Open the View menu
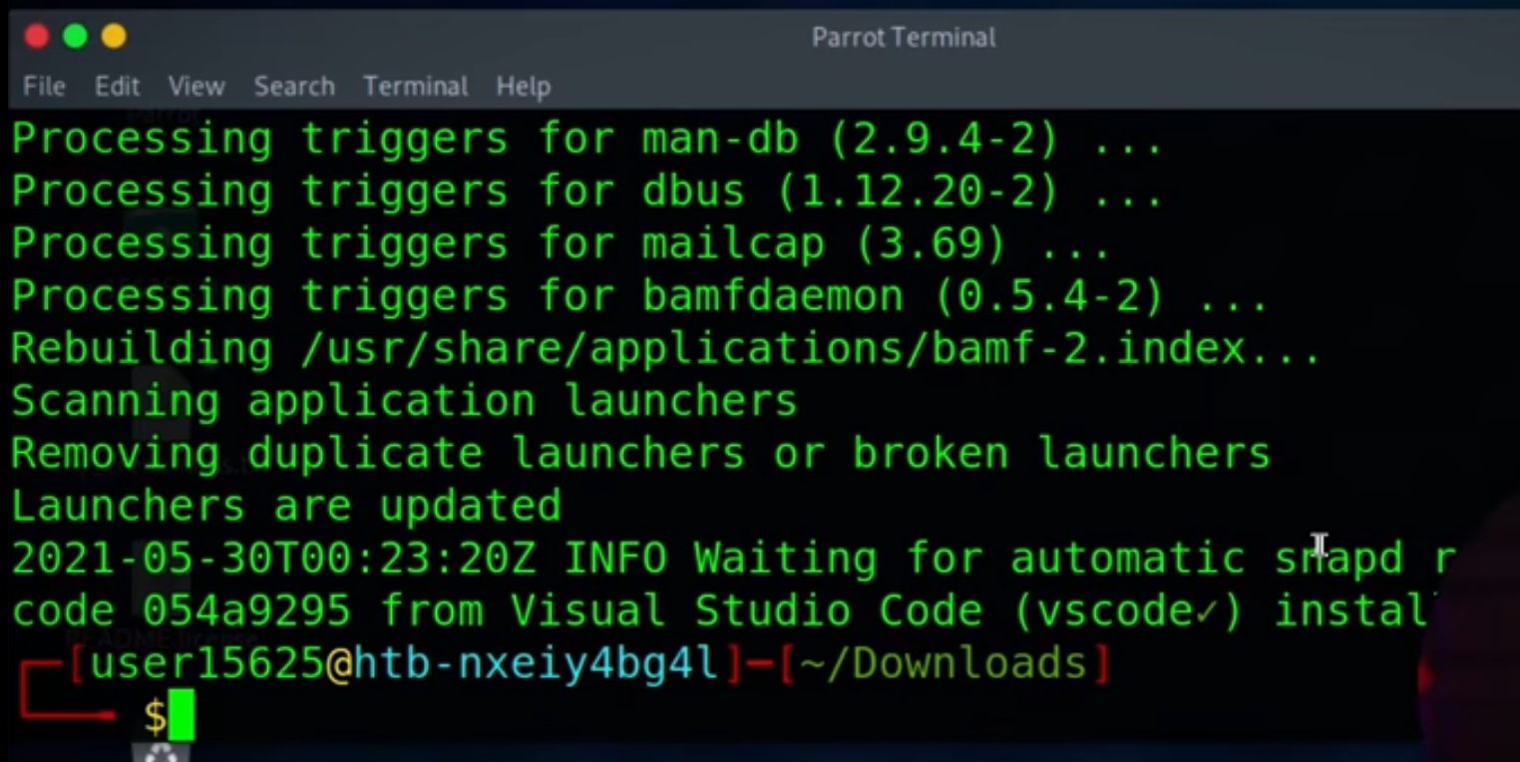The width and height of the screenshot is (1520, 762). click(x=195, y=87)
